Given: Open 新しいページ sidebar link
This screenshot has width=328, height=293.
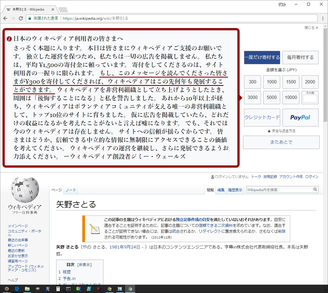Looking at the screenshot, I should [x=18, y=245].
